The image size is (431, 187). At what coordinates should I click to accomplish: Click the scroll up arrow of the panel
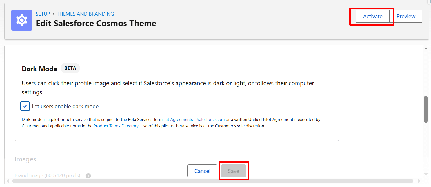[426, 49]
